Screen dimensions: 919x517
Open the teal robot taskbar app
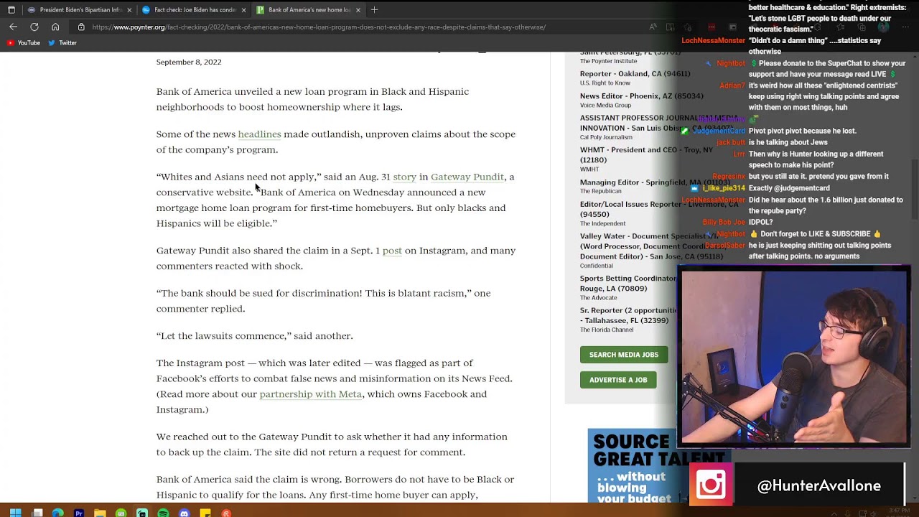(x=142, y=513)
